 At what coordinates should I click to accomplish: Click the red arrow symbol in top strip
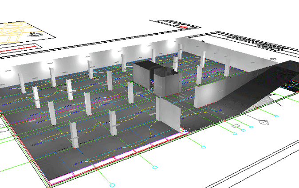183,28
